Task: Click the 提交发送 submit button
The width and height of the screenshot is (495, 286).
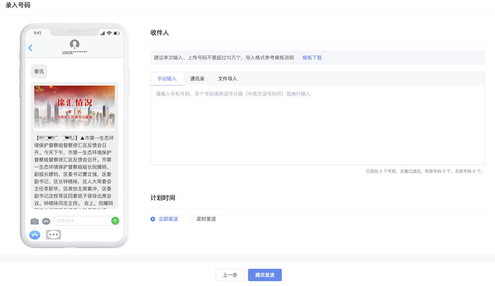Action: (264, 275)
